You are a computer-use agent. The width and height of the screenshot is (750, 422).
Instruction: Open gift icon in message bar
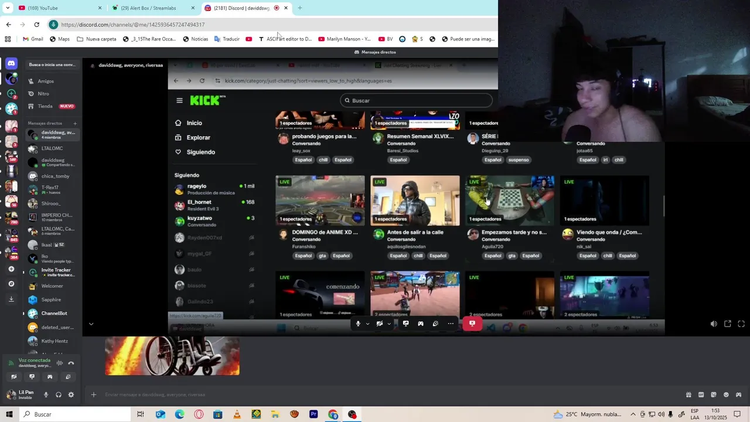(x=688, y=394)
